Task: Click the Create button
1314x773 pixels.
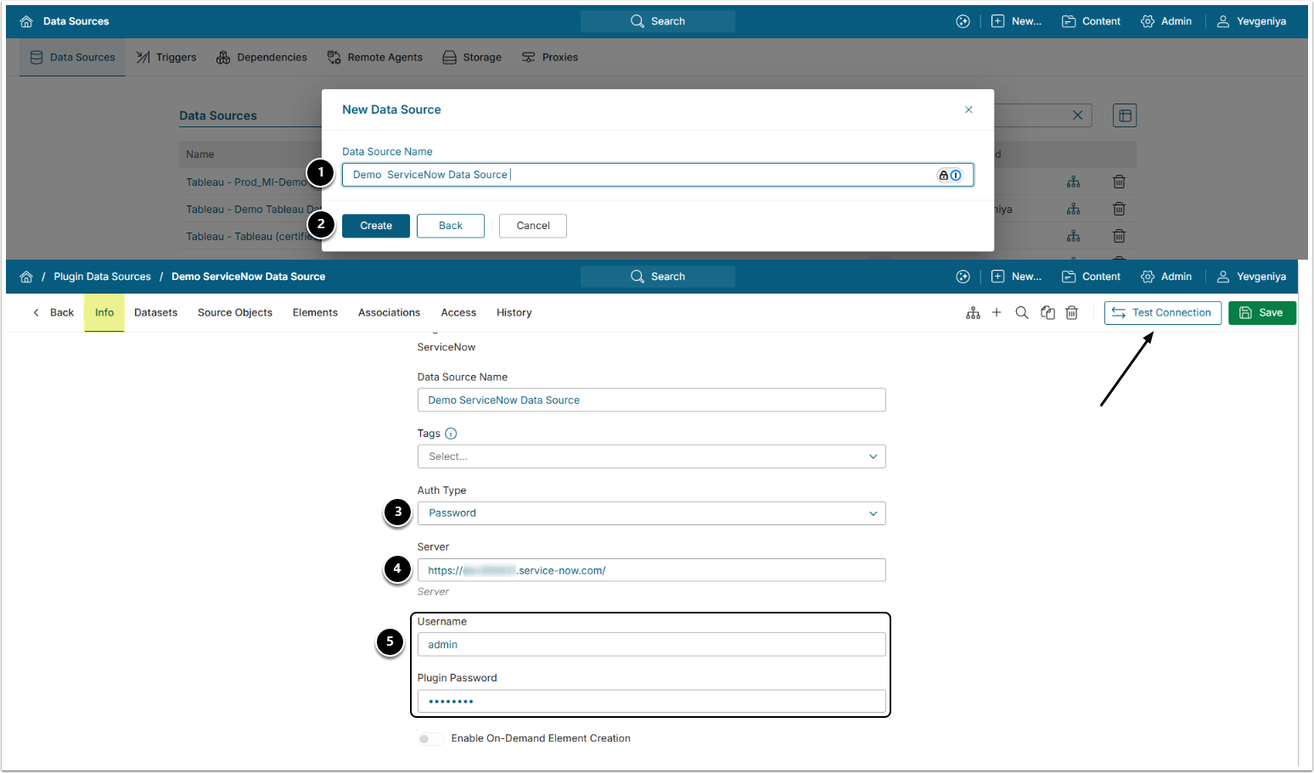Action: point(376,226)
